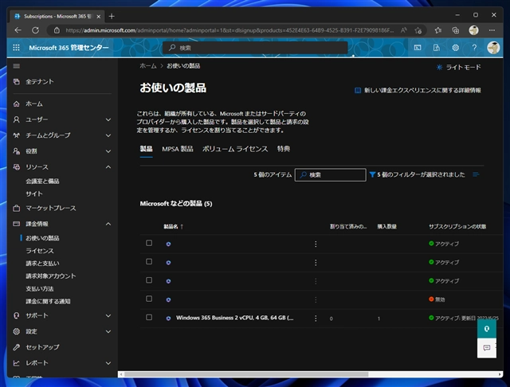Open more actions for first product row
The width and height of the screenshot is (510, 387).
click(316, 244)
